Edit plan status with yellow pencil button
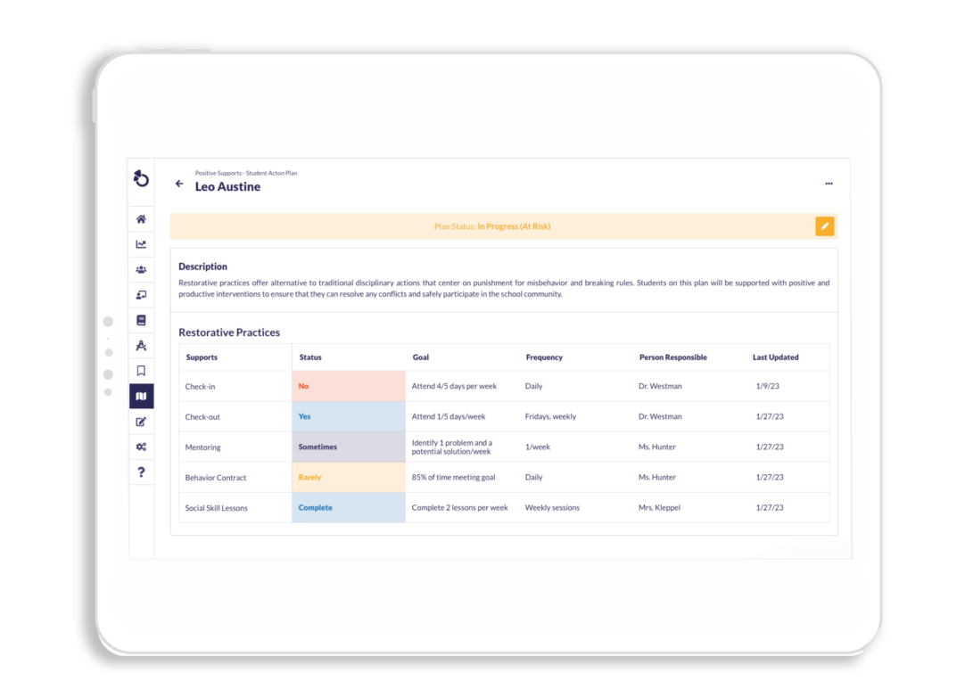 point(824,226)
